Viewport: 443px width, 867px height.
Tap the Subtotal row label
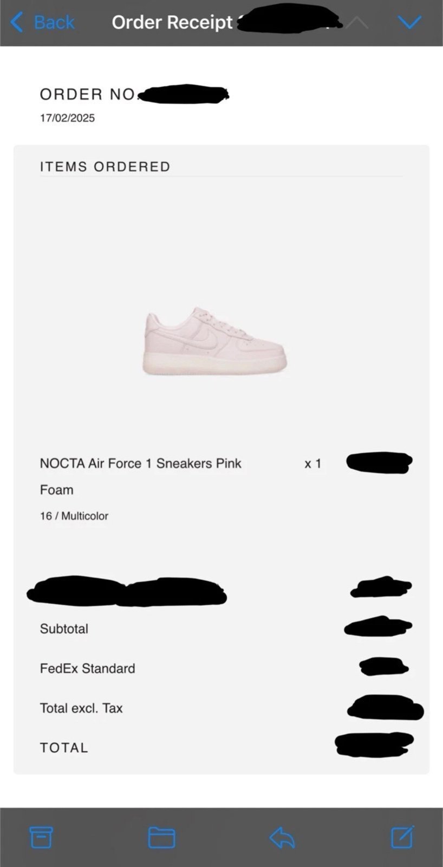[64, 629]
